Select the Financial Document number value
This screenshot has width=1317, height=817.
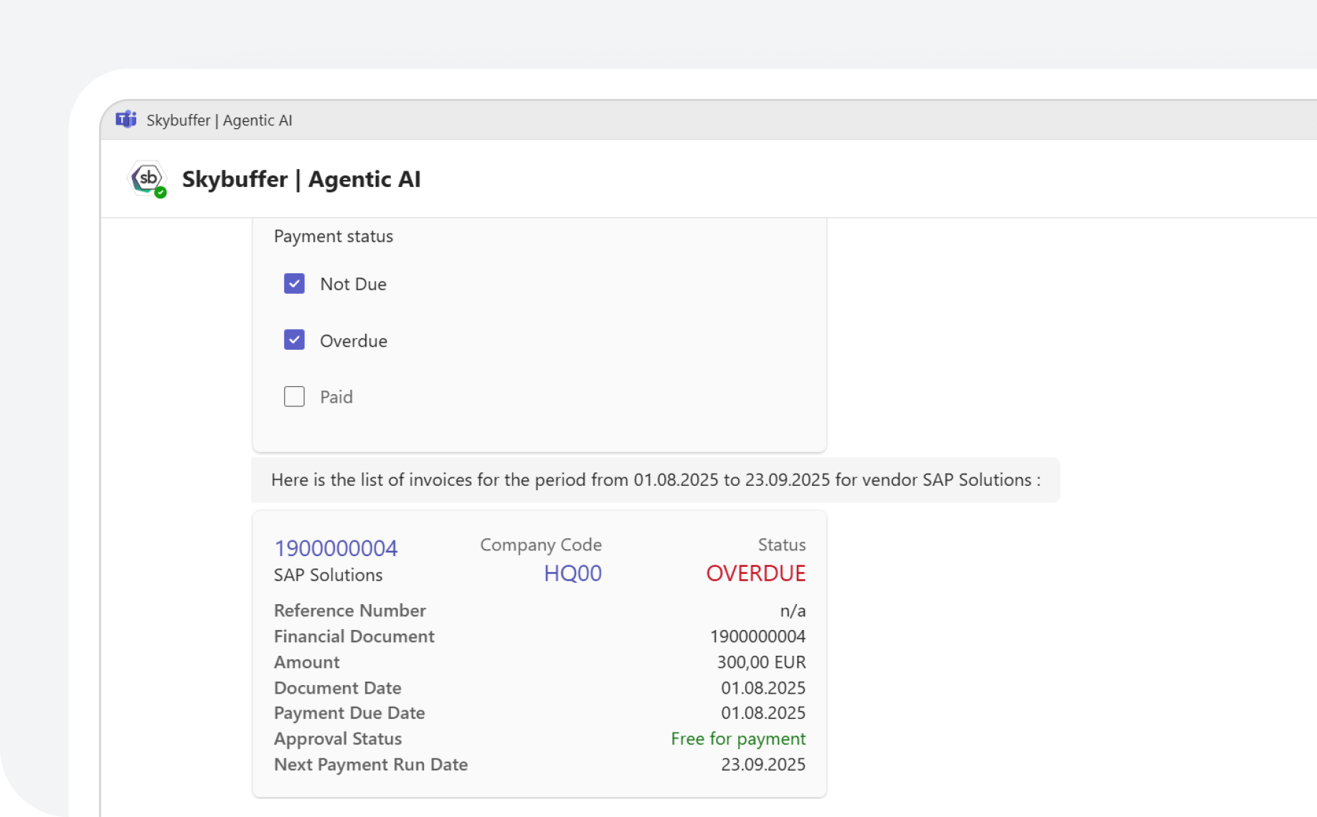click(x=757, y=636)
